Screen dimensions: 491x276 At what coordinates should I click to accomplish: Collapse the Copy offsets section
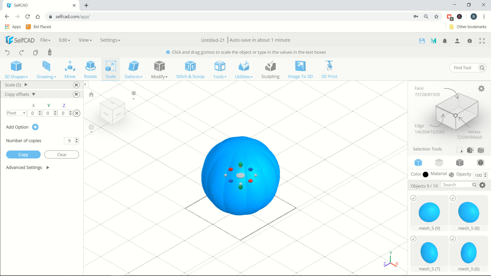(34, 94)
